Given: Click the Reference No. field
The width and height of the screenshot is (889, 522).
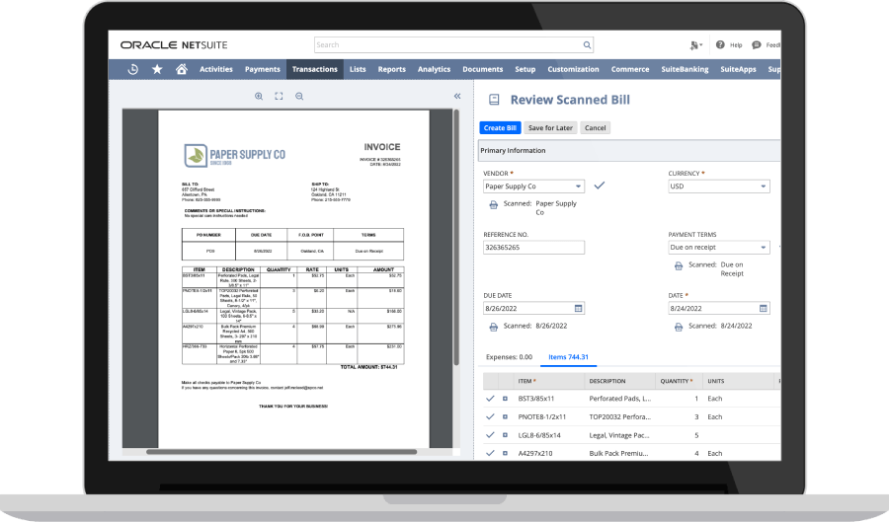Looking at the screenshot, I should (533, 248).
